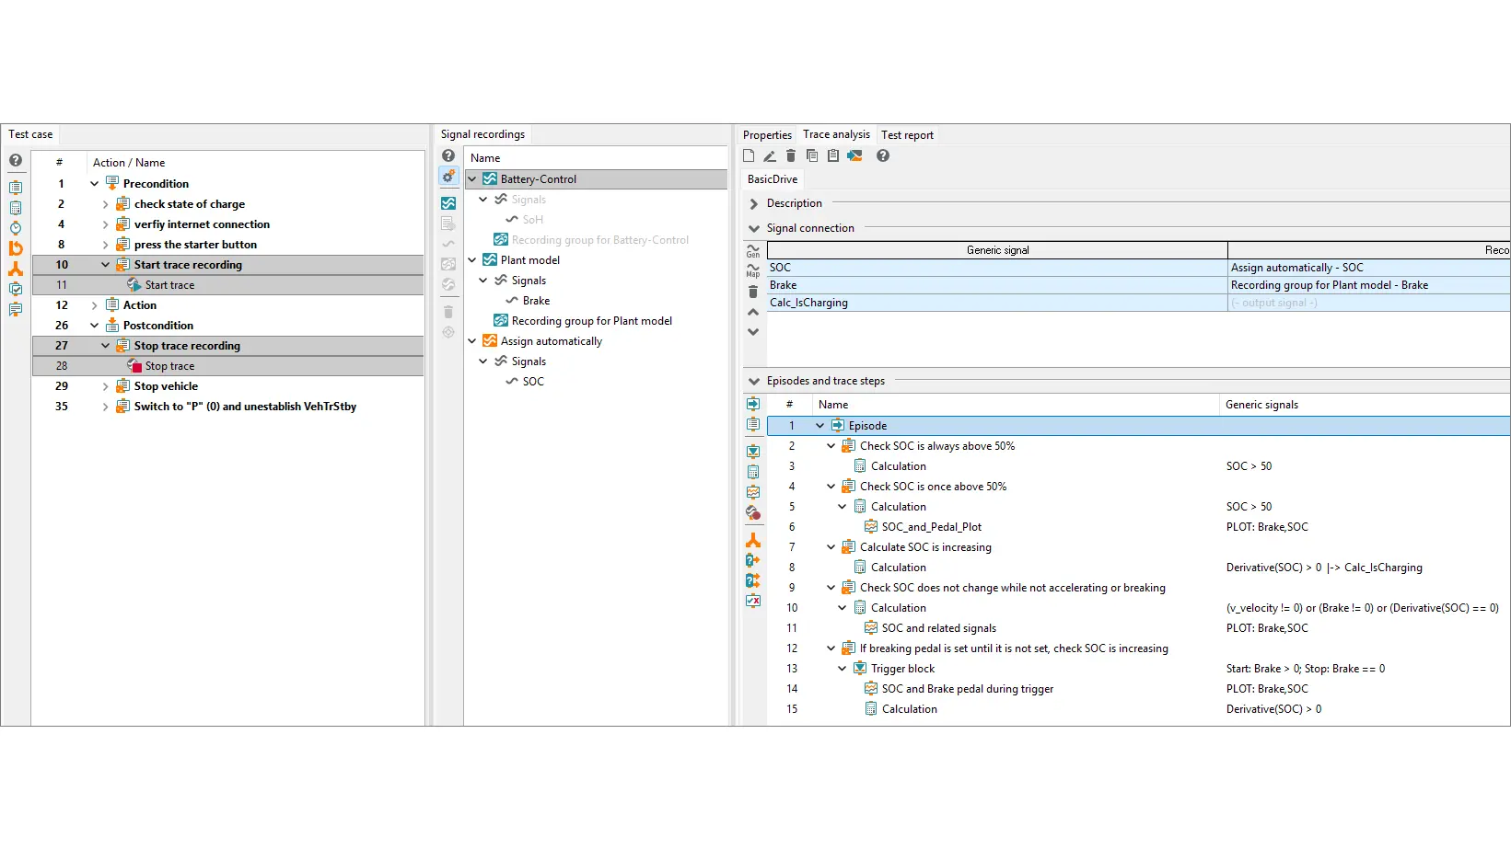1511x849 pixels.
Task: Select the SOC_and_Pedal_Plot step
Action: click(932, 527)
